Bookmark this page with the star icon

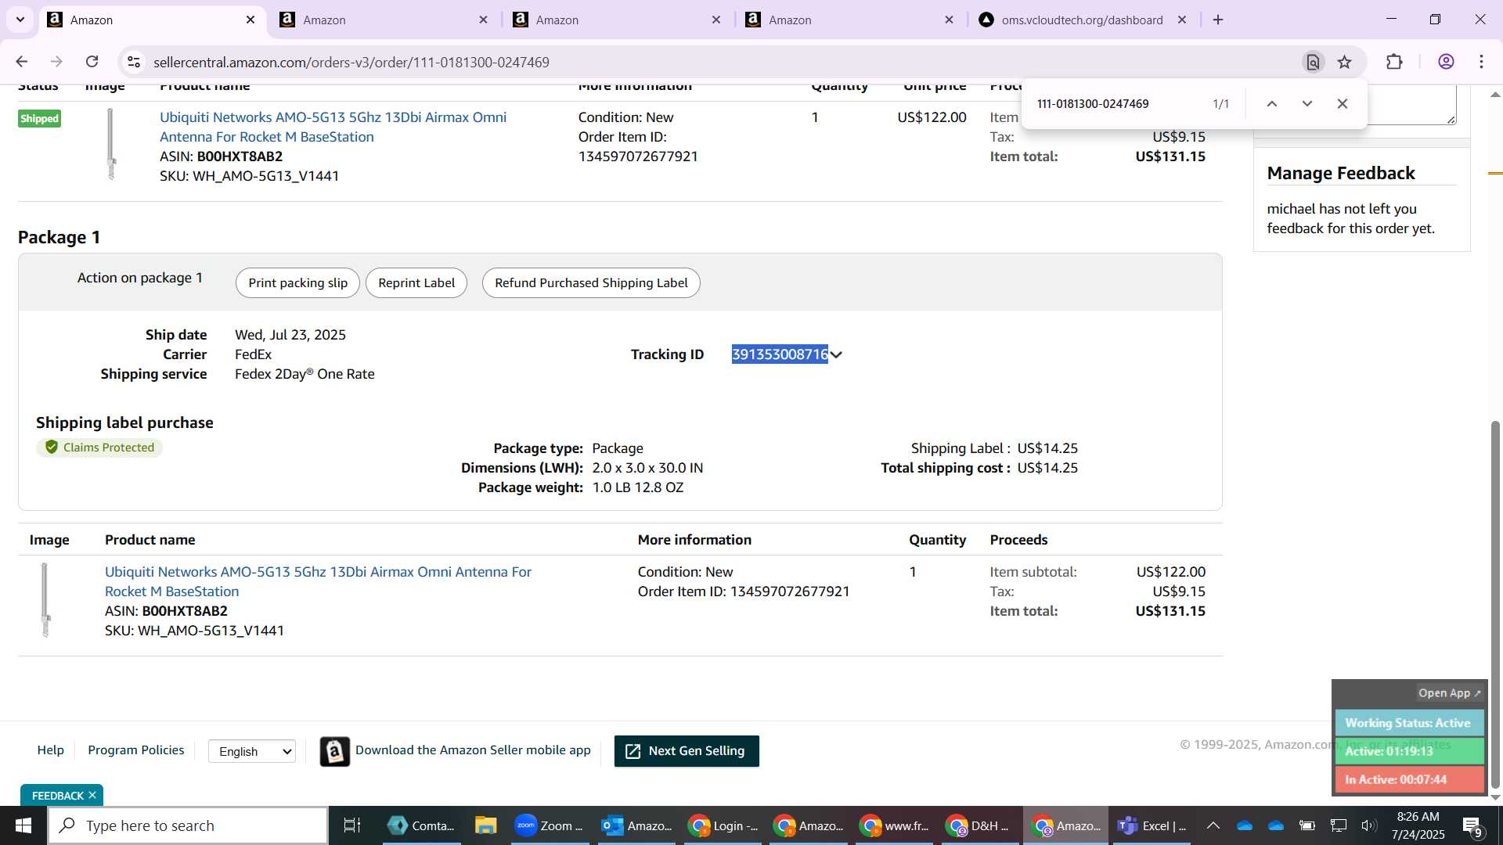(x=1345, y=62)
